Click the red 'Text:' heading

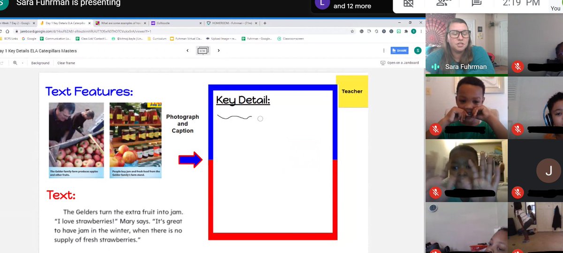tap(61, 195)
